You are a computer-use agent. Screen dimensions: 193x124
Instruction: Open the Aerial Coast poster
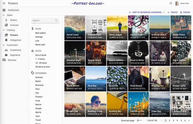pos(75,28)
